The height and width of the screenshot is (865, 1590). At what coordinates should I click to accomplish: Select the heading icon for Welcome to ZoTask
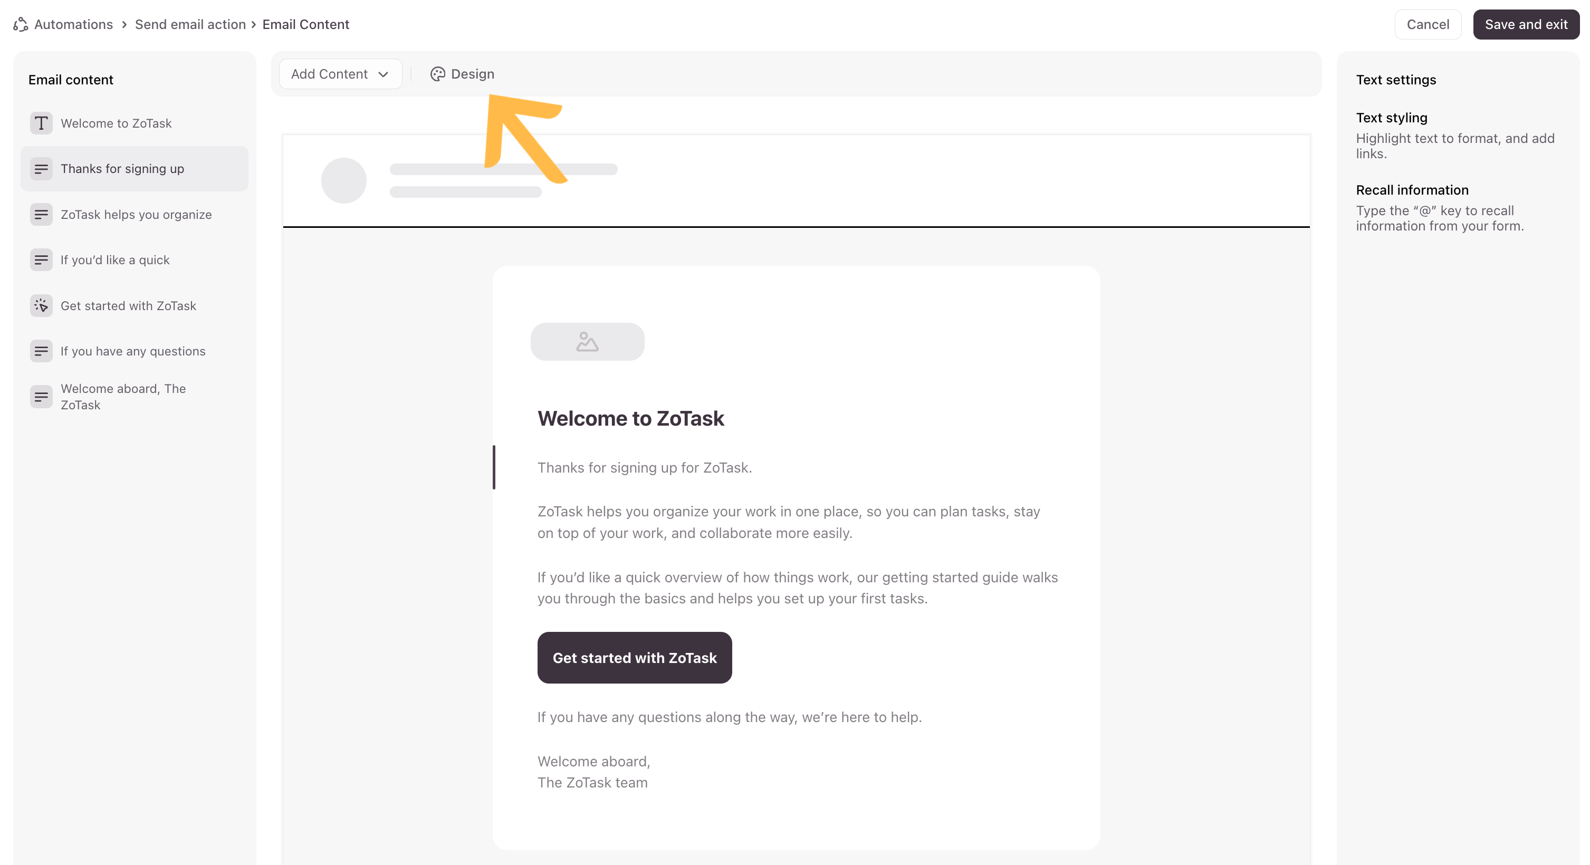tap(41, 123)
